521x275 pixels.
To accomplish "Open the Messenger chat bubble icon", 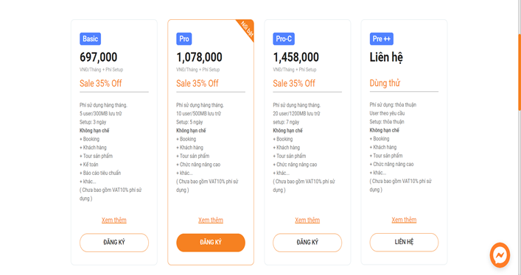I will pos(500,255).
